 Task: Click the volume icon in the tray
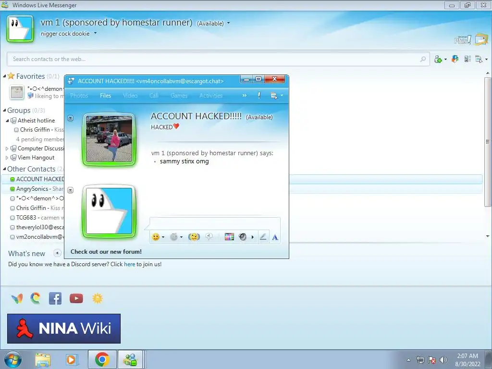443,360
